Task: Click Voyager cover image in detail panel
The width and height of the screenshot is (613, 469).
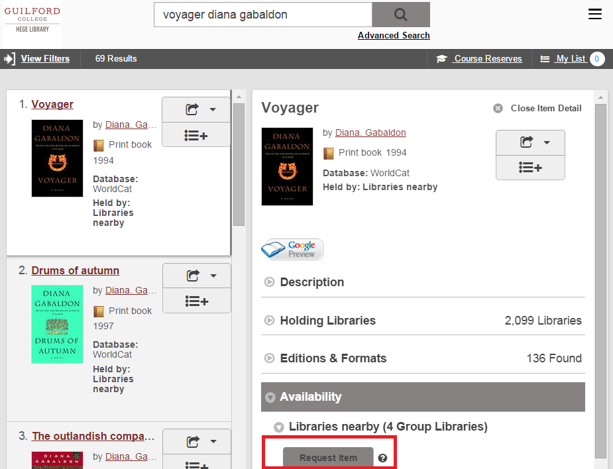Action: [x=288, y=166]
